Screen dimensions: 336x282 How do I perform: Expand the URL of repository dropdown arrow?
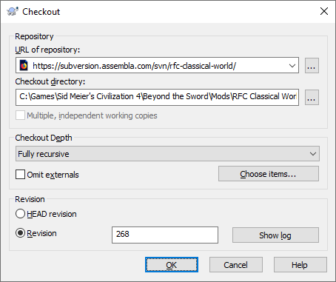pyautogui.click(x=292, y=66)
